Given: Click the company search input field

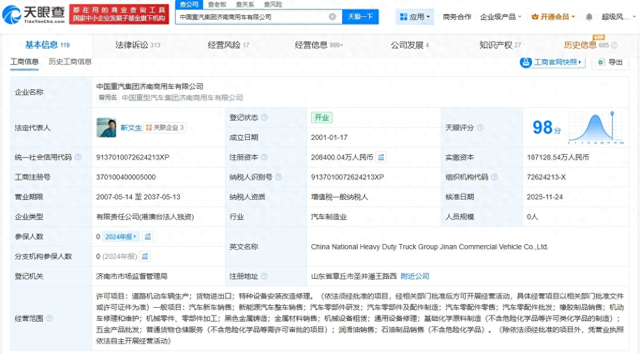Looking at the screenshot, I should coord(252,17).
